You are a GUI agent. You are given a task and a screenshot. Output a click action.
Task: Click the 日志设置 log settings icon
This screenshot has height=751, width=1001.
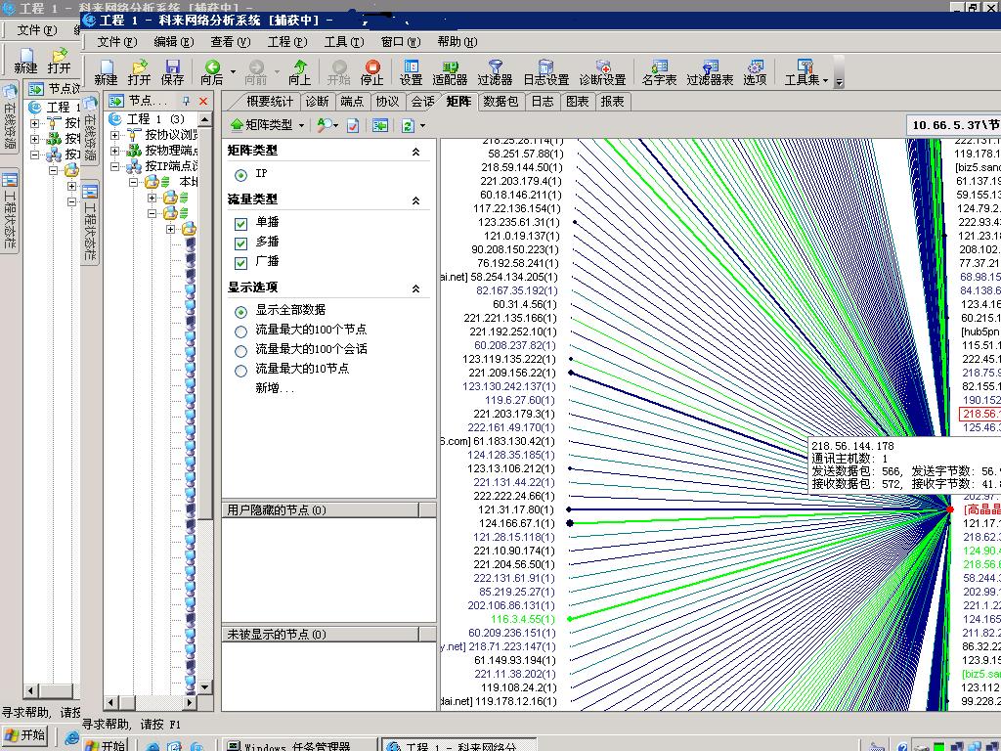click(545, 72)
